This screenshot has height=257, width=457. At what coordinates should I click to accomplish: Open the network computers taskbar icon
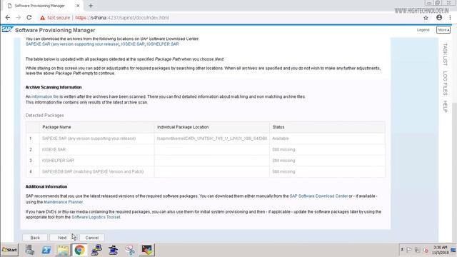(x=96, y=250)
